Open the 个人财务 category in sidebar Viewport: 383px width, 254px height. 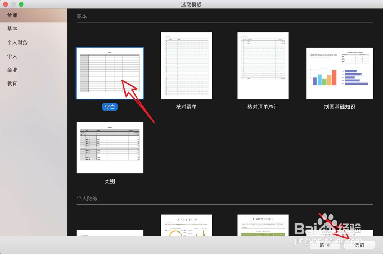pyautogui.click(x=17, y=42)
